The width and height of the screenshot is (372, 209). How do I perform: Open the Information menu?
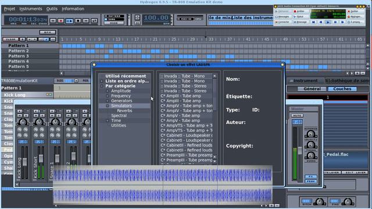(x=73, y=9)
